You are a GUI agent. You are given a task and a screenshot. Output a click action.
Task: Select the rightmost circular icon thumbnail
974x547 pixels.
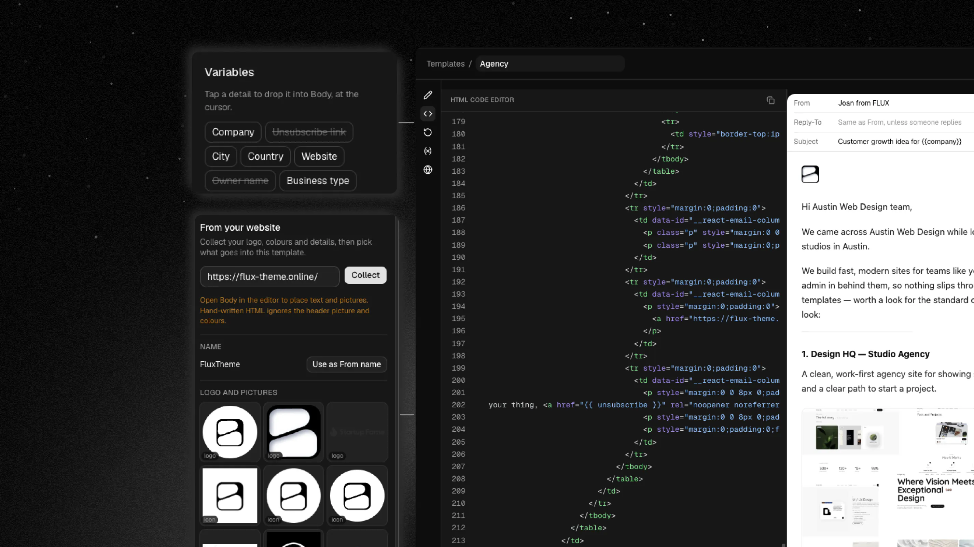(x=357, y=495)
